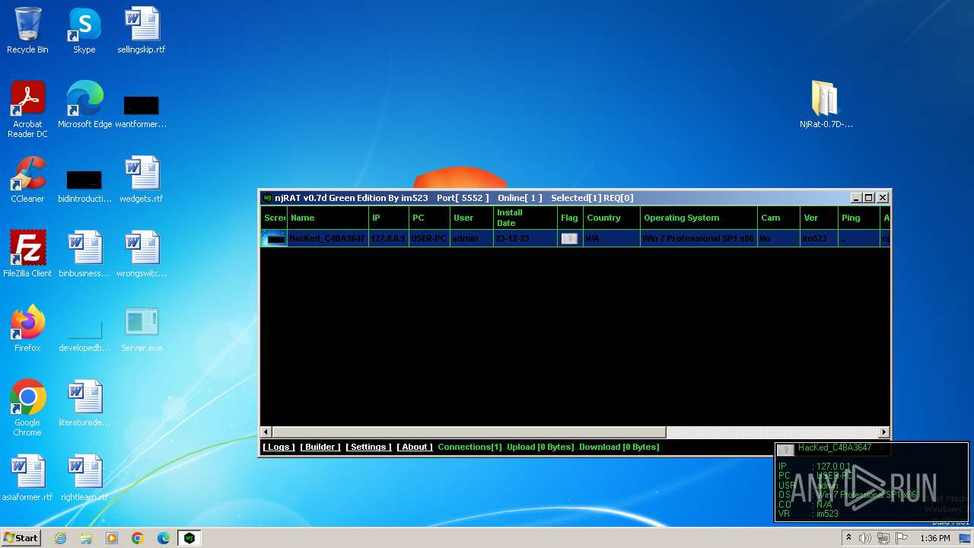Sort by the Country column header
974x548 pixels.
point(612,218)
